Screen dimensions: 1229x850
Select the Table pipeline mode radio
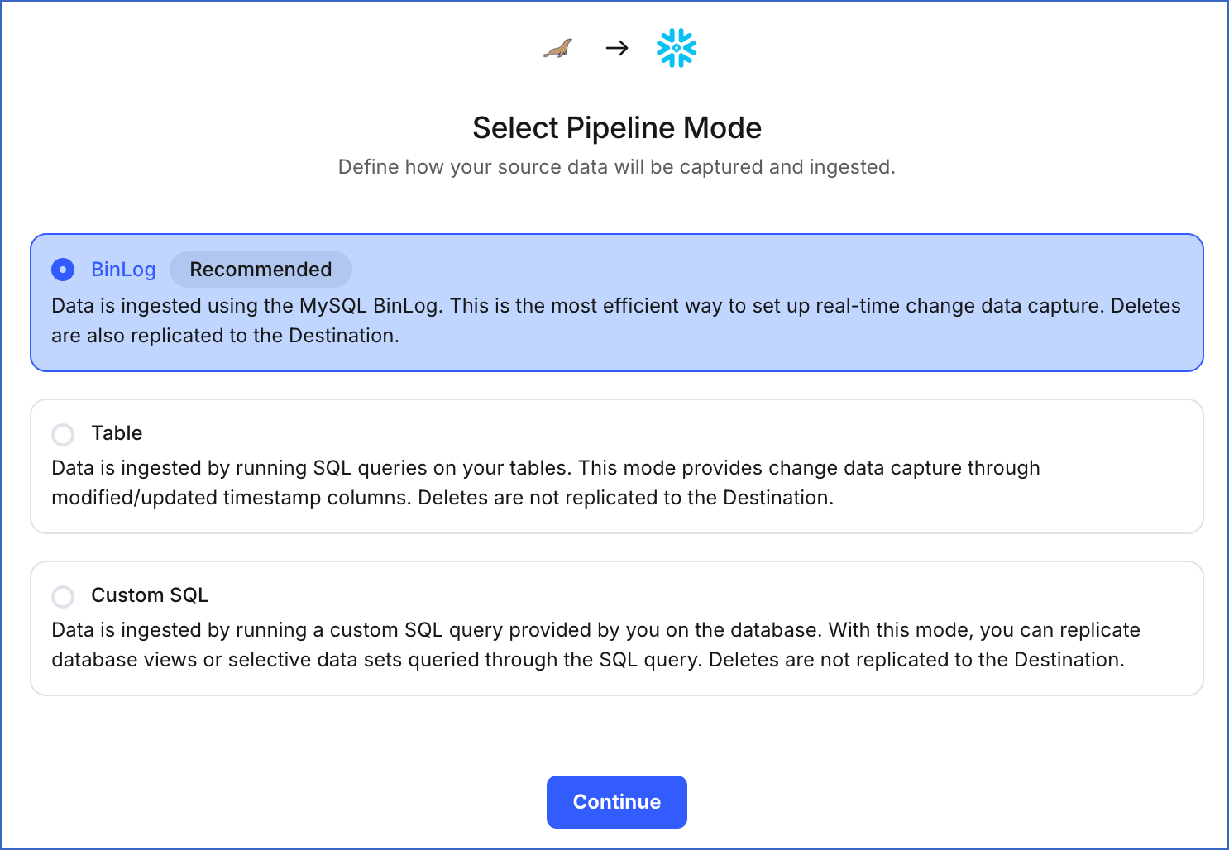(x=63, y=434)
